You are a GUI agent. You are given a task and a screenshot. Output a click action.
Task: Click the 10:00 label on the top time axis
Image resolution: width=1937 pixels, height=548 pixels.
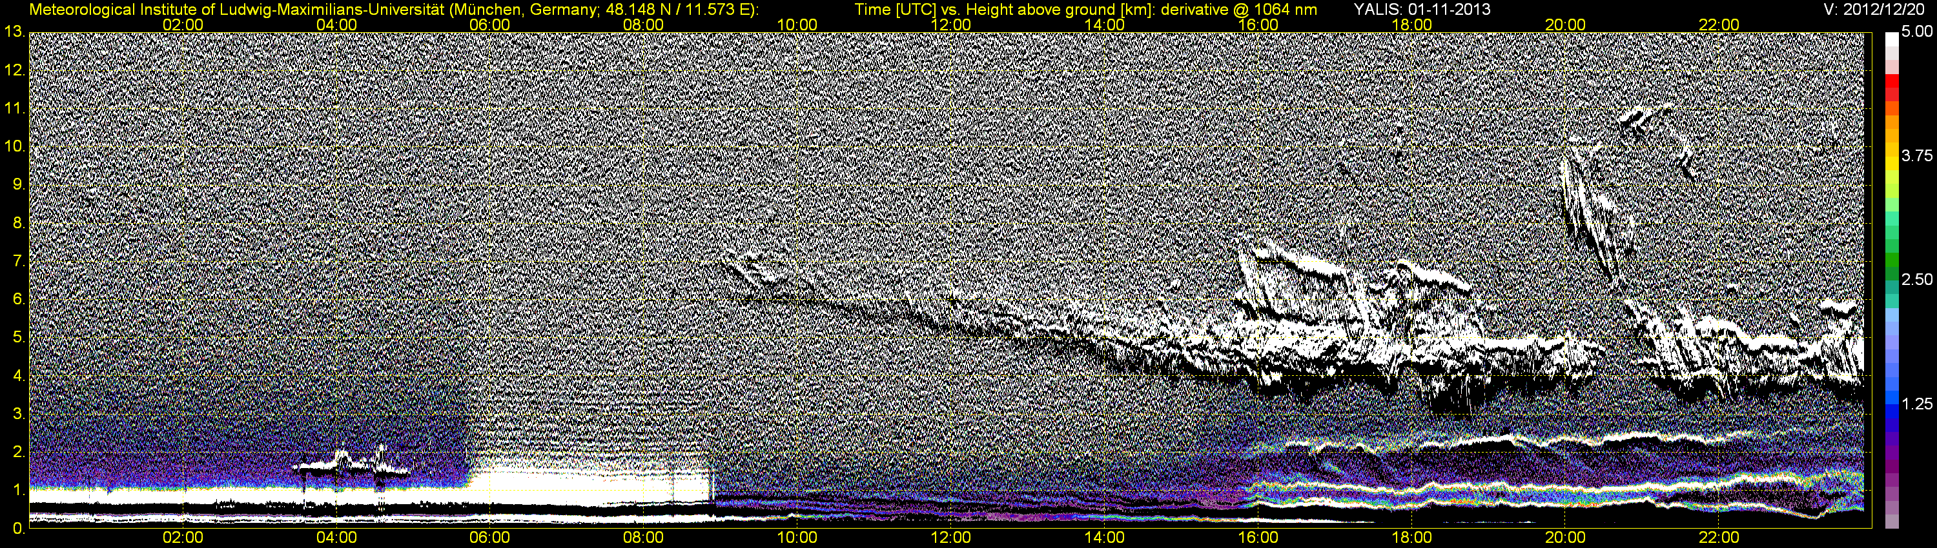pos(797,24)
